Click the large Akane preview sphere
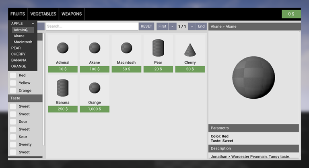The image size is (309, 168). pyautogui.click(x=253, y=78)
